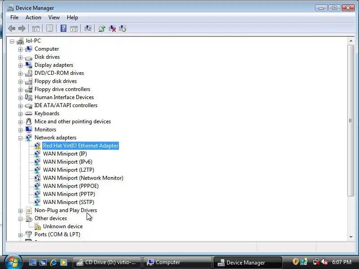Open the File menu
Image resolution: width=359 pixels, height=269 pixels.
click(x=14, y=17)
